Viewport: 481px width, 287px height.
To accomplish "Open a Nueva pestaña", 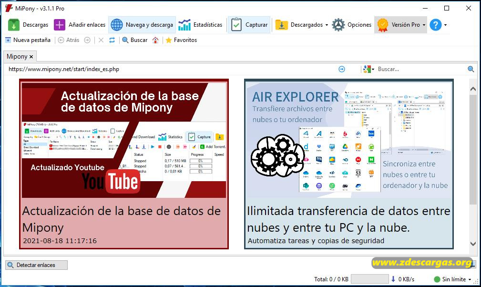I will click(x=28, y=40).
